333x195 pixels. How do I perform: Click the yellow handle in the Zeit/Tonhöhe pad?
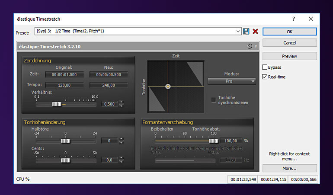[x=168, y=86]
